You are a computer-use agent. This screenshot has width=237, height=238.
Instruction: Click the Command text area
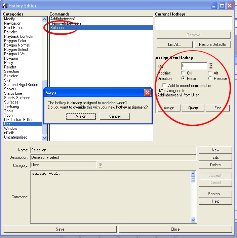click(111, 197)
